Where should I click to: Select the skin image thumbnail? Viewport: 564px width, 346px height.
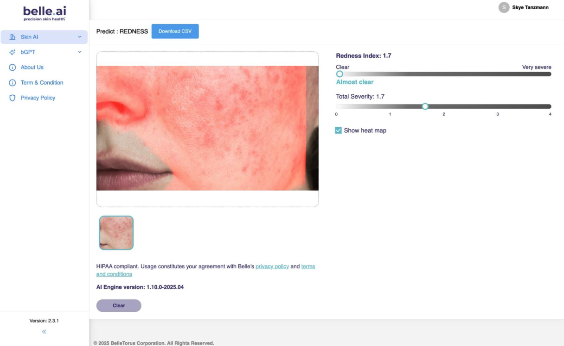[x=116, y=233]
